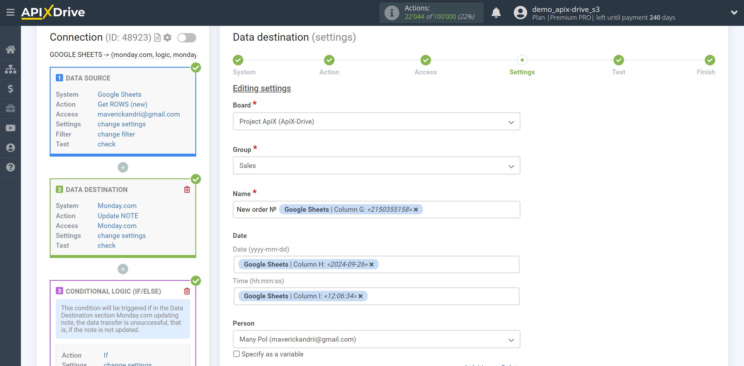744x366 pixels.
Task: Click the Editing settings heading
Action: [262, 88]
